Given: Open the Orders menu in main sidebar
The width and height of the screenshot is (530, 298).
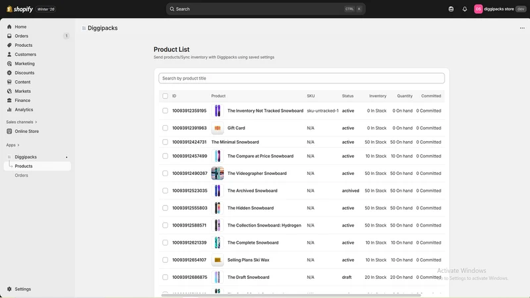Looking at the screenshot, I should point(37,36).
